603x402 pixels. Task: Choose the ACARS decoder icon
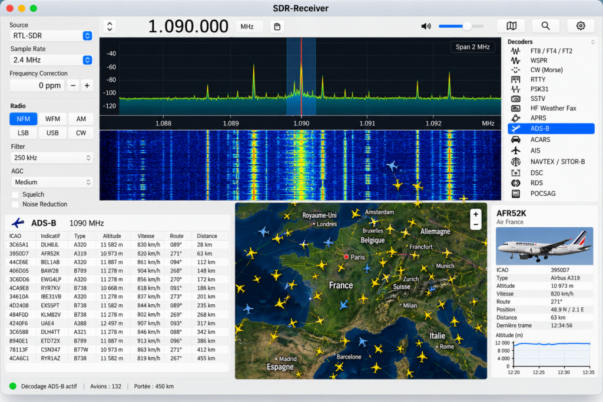coord(515,139)
